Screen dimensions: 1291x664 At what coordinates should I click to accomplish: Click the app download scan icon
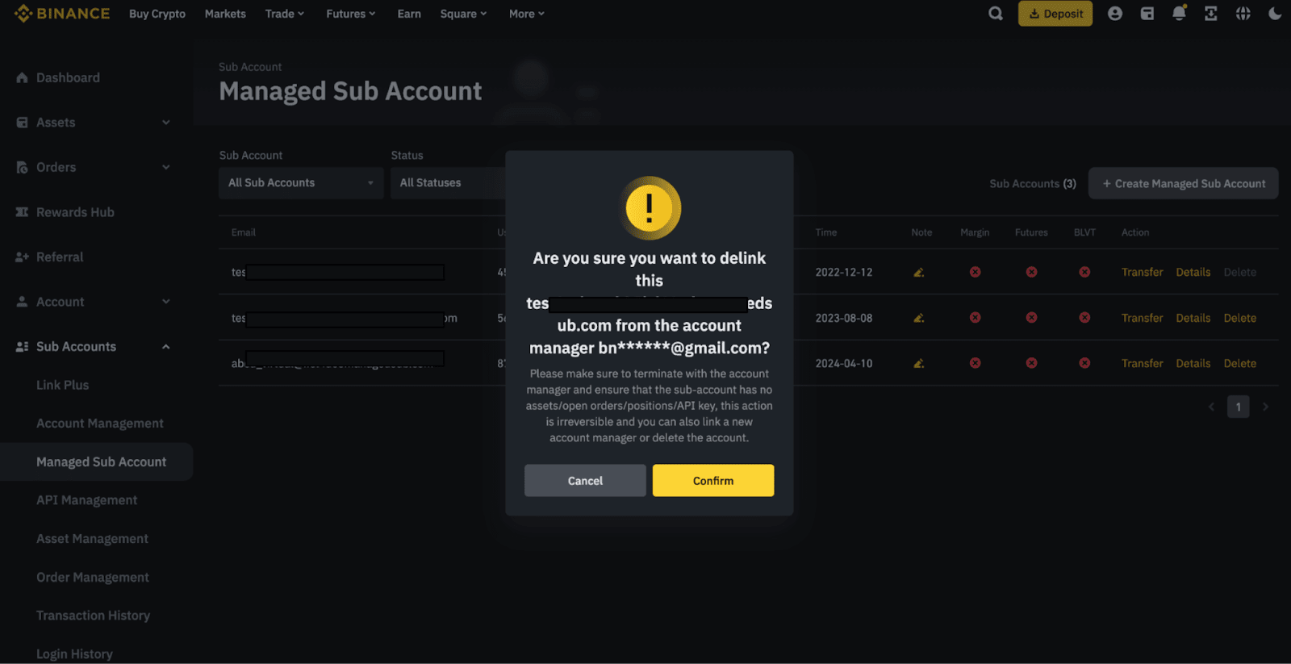pyautogui.click(x=1211, y=14)
